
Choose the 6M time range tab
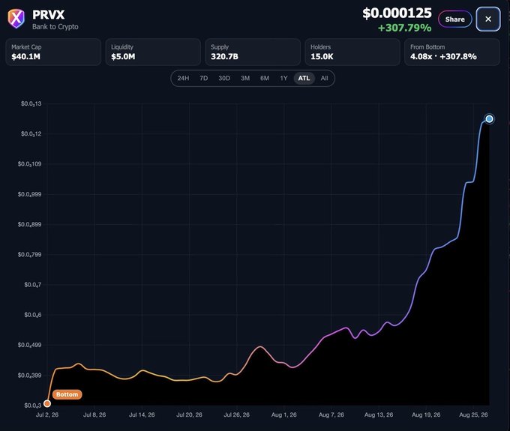(x=265, y=79)
